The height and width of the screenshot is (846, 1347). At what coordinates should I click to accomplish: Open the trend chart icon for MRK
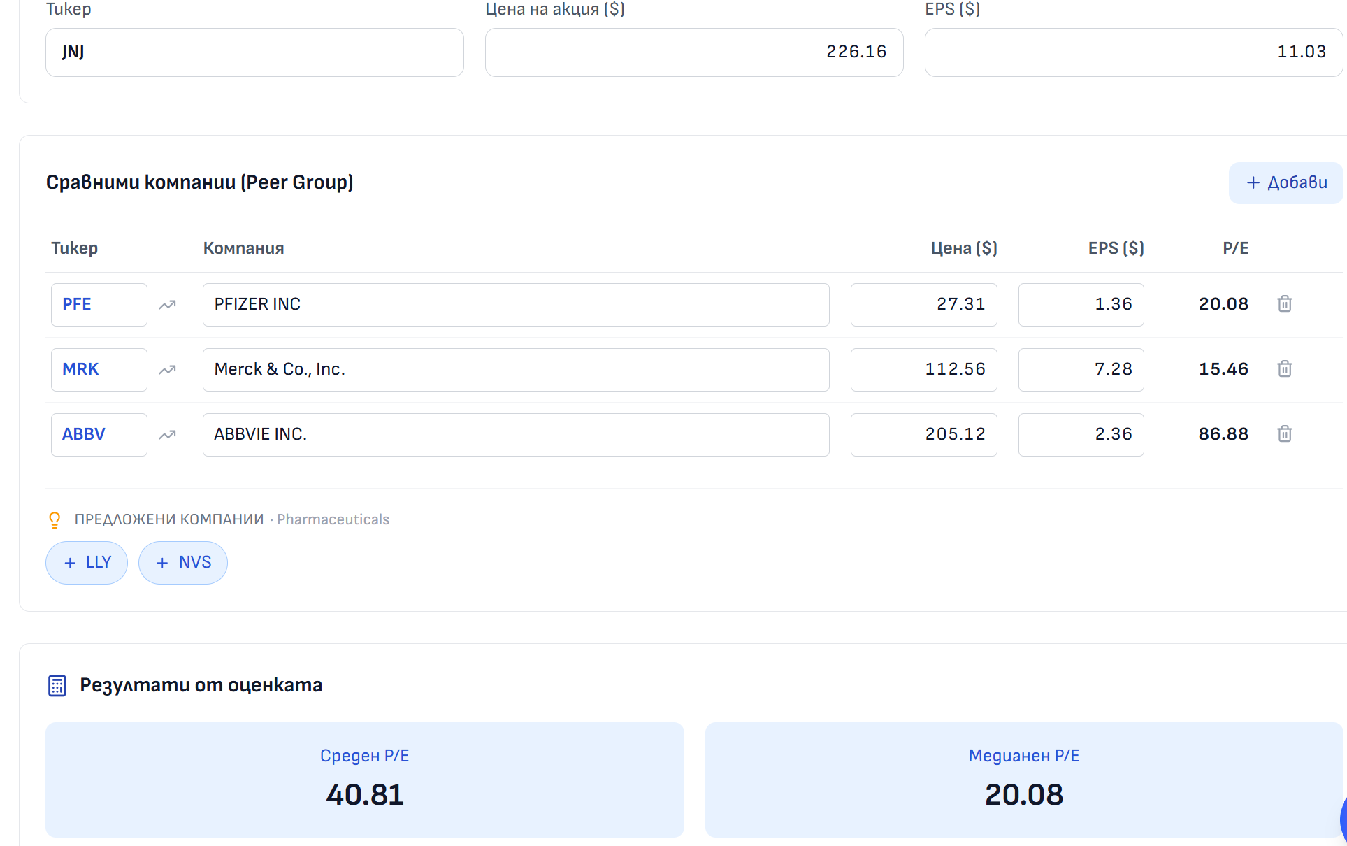click(x=167, y=370)
